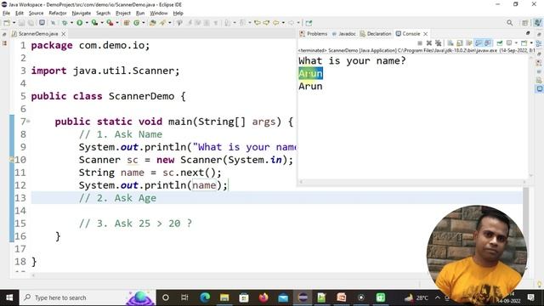Select the Java perspective button

[537, 23]
